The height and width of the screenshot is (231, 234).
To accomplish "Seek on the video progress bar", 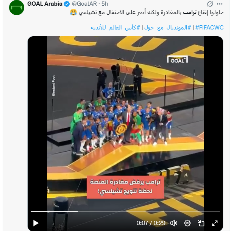I will (x=125, y=212).
